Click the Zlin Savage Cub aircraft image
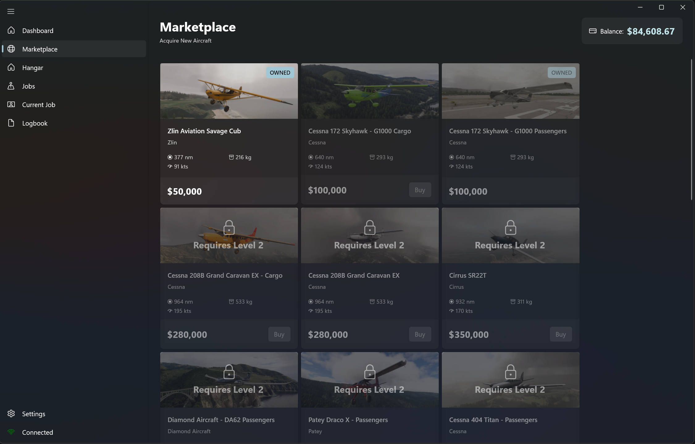 point(228,91)
